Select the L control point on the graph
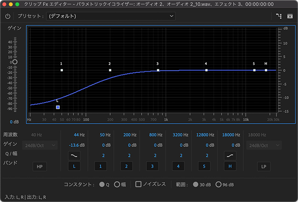The width and height of the screenshot is (298, 202). tap(58, 107)
